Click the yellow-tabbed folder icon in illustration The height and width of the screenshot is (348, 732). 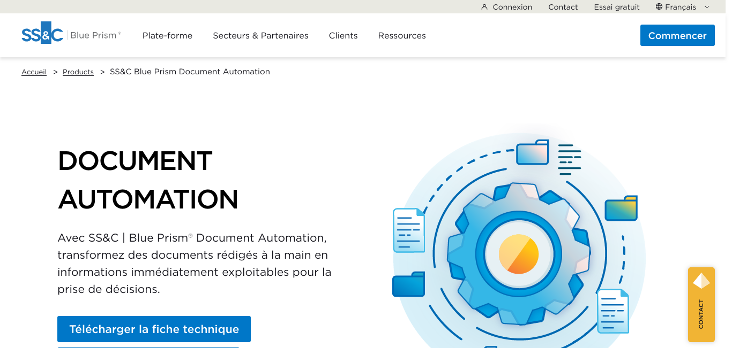click(x=621, y=208)
